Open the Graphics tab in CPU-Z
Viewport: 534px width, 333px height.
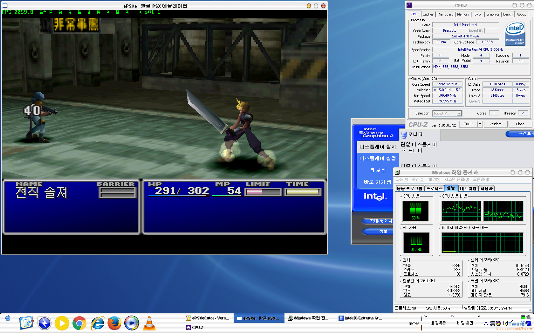(493, 14)
